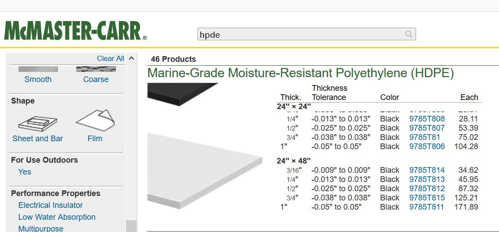Open part number 9785T814
The width and height of the screenshot is (499, 232).
(427, 170)
